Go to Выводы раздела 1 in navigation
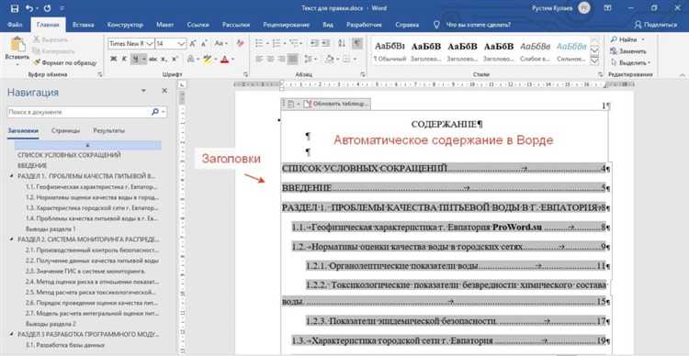 point(51,228)
